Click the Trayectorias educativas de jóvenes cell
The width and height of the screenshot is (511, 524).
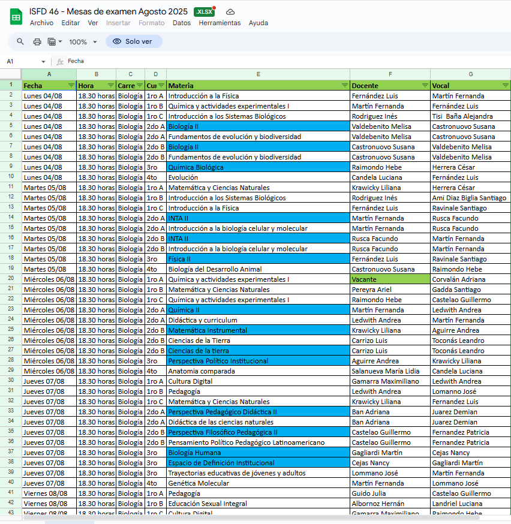pyautogui.click(x=258, y=473)
